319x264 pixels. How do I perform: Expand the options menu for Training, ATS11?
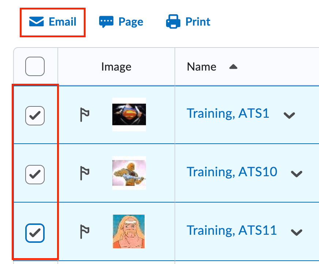click(x=296, y=233)
